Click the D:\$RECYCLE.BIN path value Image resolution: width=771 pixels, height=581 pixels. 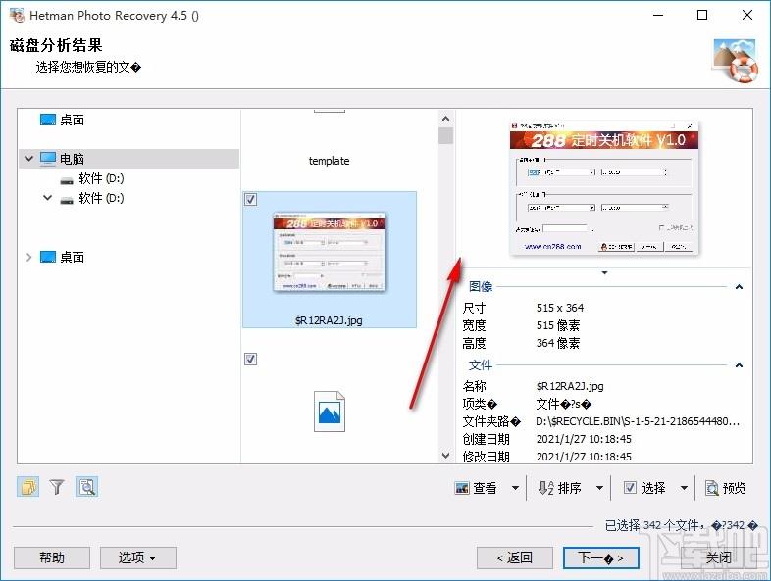638,421
